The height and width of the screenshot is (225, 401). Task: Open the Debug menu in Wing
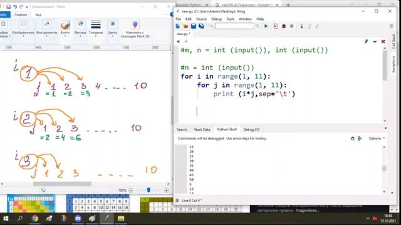(216, 19)
